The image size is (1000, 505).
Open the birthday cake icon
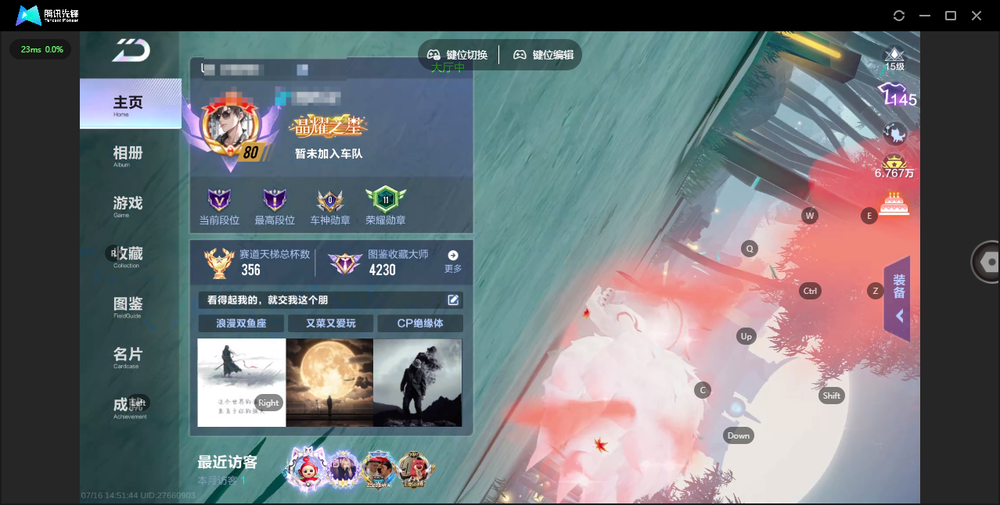(894, 203)
